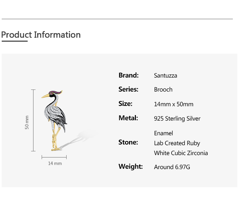The height and width of the screenshot is (207, 239).
Task: Select the Brand label
Action: pos(128,75)
